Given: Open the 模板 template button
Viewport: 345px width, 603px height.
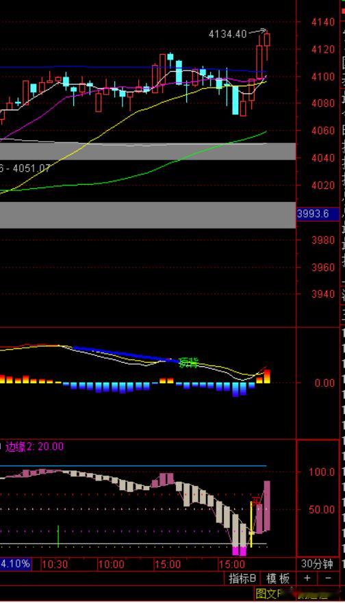Looking at the screenshot, I should pyautogui.click(x=278, y=578).
